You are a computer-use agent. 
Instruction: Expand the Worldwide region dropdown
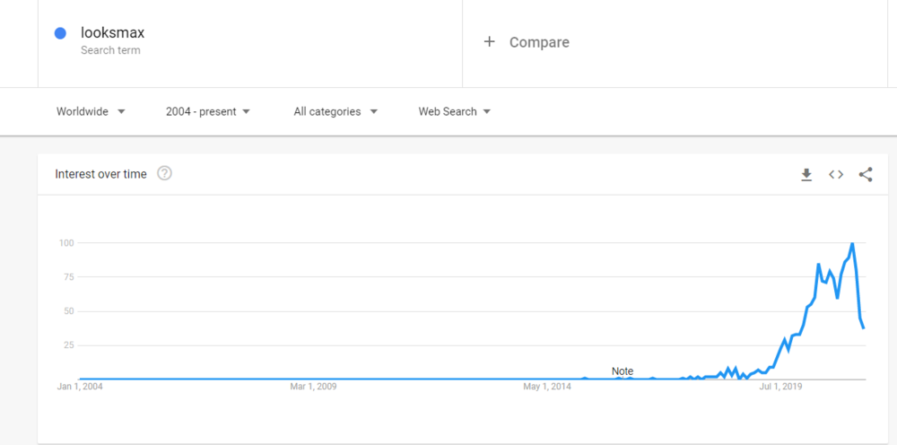click(x=91, y=112)
